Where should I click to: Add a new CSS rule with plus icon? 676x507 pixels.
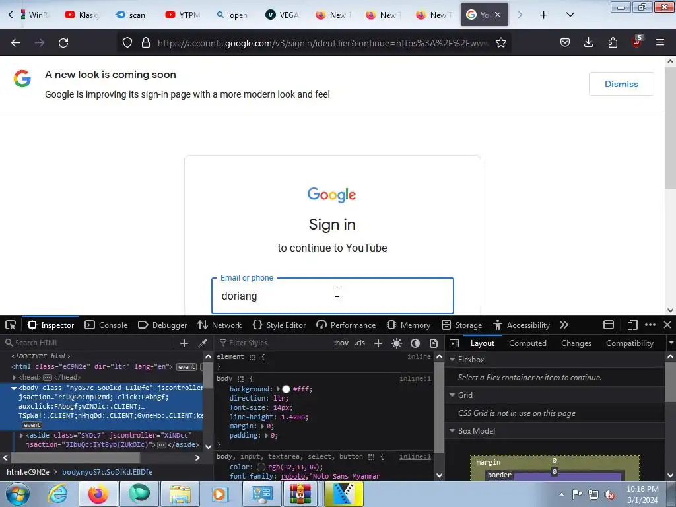pyautogui.click(x=378, y=343)
